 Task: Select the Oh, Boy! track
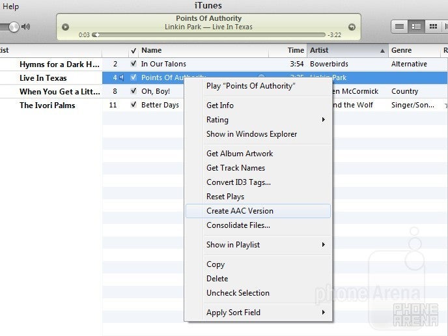[x=156, y=91]
